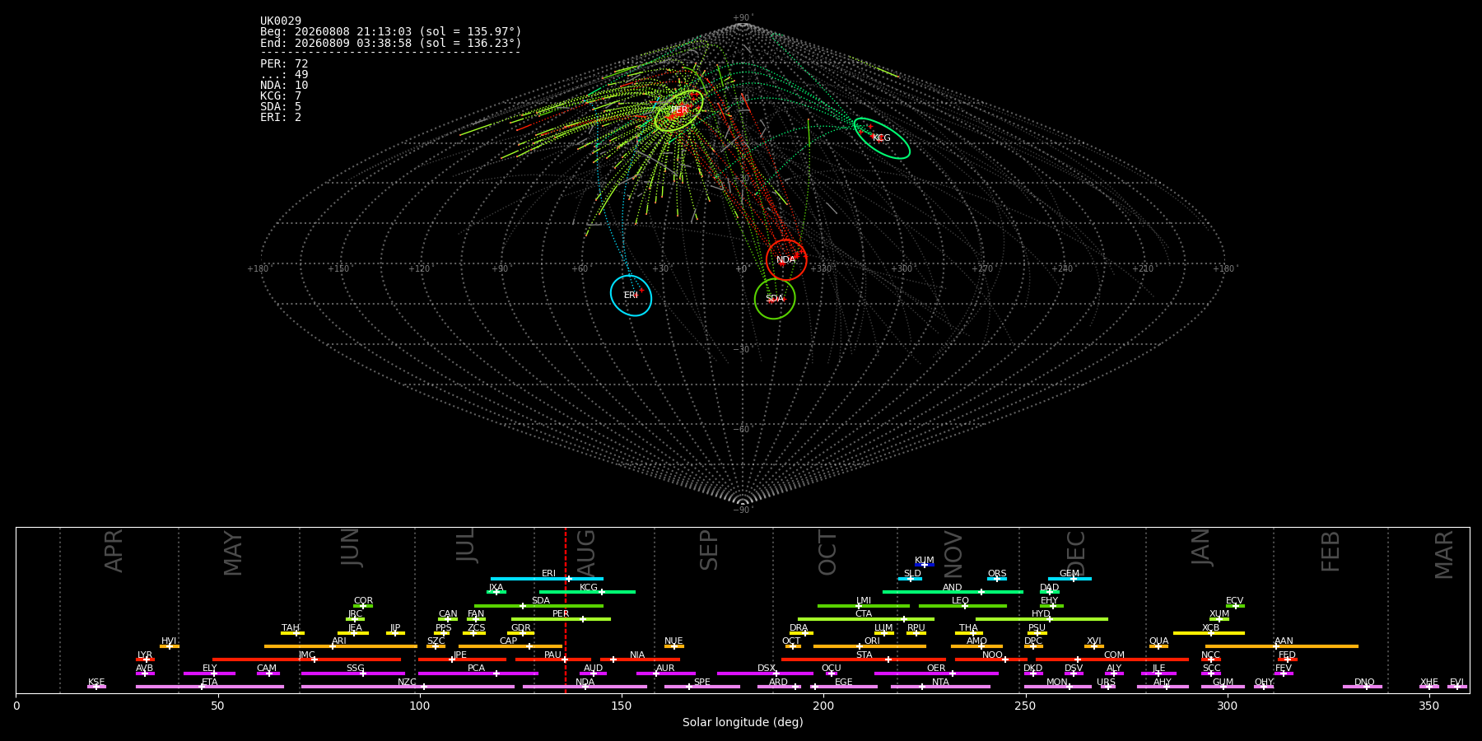The height and width of the screenshot is (741, 1482).
Task: Click the XCB shower bar in the timeline
Action: (1209, 633)
